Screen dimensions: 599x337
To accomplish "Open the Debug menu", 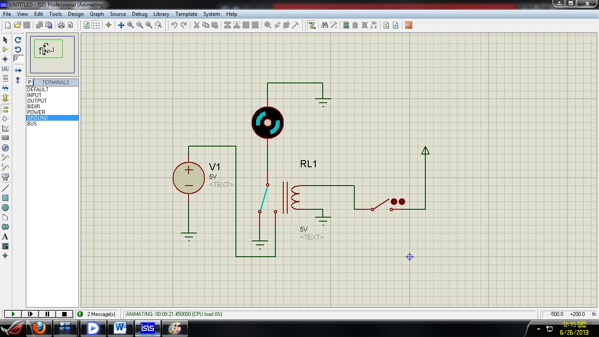I will (139, 14).
